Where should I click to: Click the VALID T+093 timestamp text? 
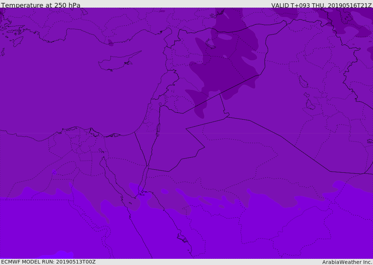321,5
